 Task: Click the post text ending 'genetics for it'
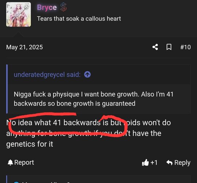click(x=88, y=133)
